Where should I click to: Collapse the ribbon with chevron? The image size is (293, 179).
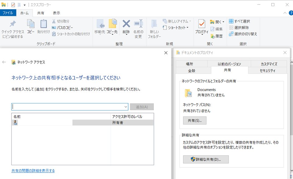285,13
